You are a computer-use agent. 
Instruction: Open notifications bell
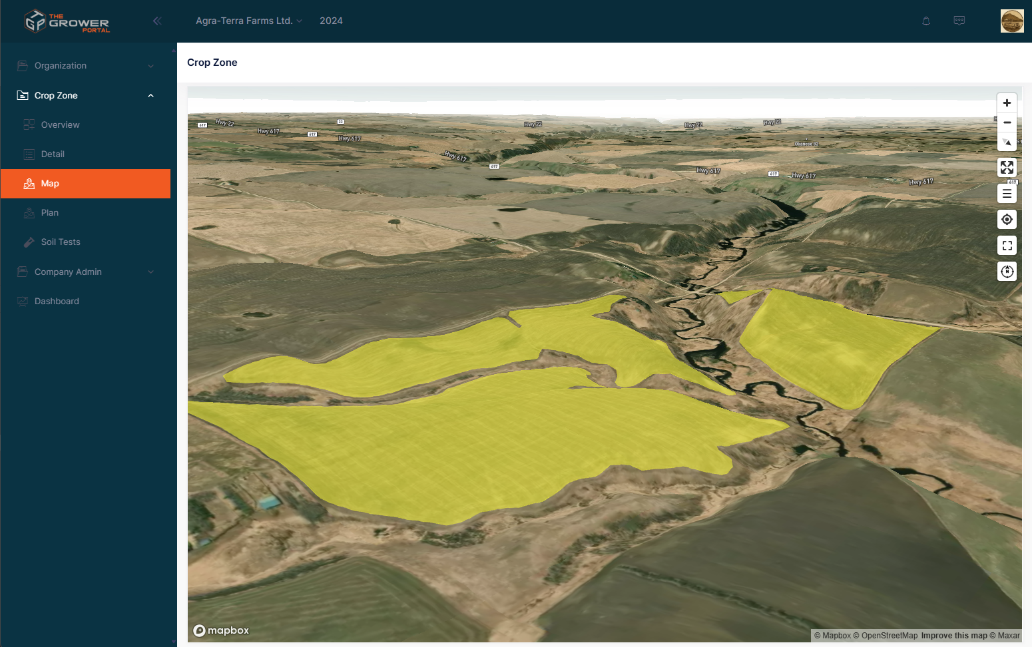point(925,21)
